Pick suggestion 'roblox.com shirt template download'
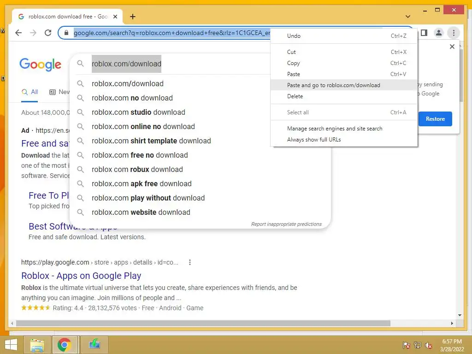The height and width of the screenshot is (354, 472). pyautogui.click(x=200, y=141)
